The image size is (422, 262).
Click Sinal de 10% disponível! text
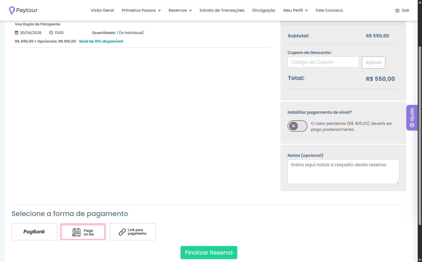point(101,41)
